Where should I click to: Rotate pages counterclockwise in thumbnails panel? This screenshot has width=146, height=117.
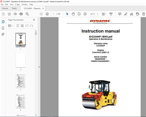pos(27,26)
